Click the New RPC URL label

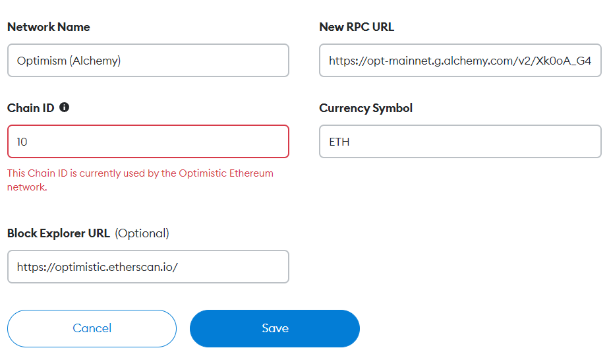click(357, 27)
